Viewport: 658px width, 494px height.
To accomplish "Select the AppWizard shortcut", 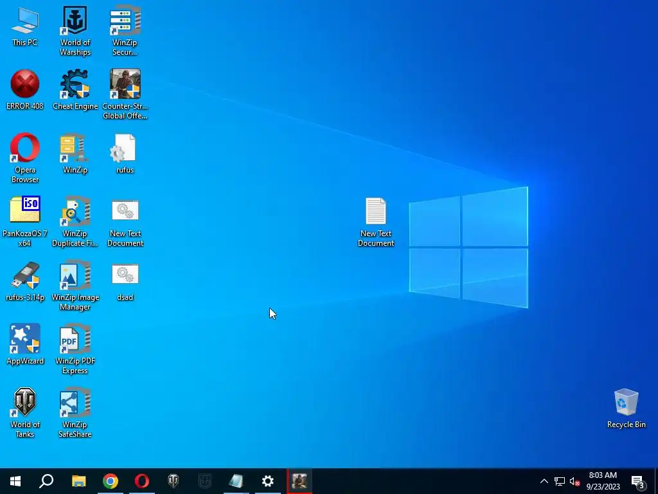I will 25,345.
